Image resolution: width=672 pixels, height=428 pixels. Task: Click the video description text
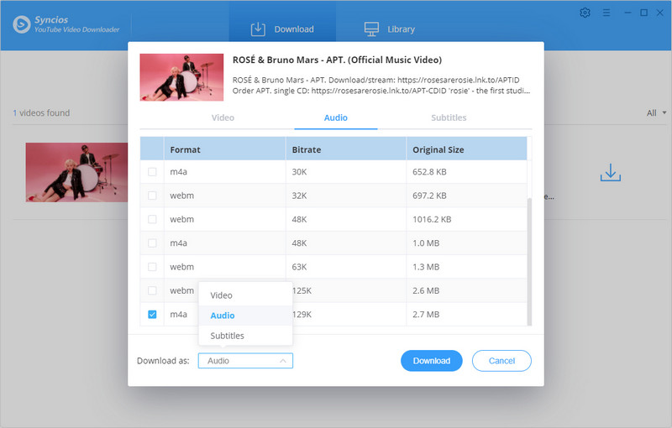point(381,85)
